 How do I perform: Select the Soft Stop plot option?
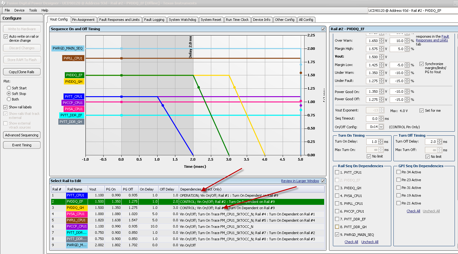[x=9, y=94]
